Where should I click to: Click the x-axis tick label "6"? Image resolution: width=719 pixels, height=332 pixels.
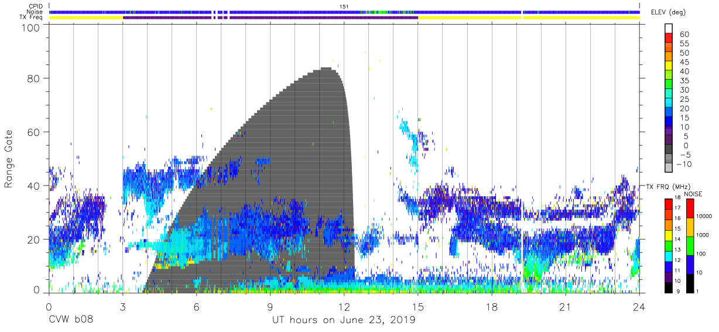pyautogui.click(x=197, y=306)
